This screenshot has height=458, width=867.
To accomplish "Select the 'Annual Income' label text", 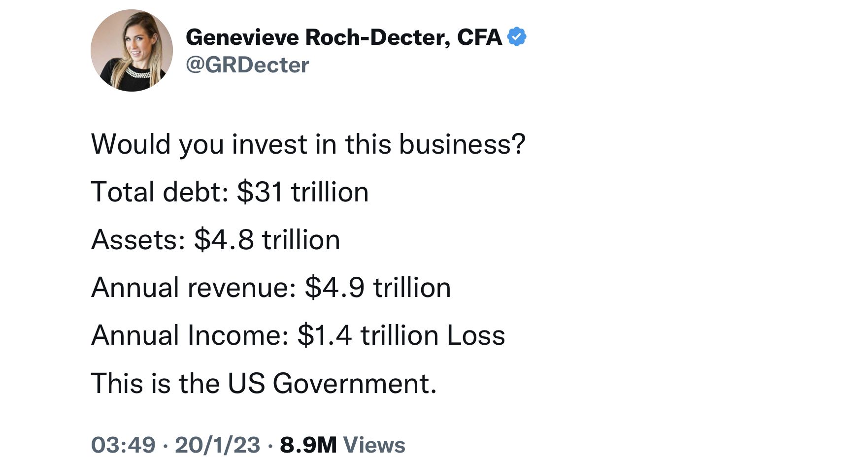I will point(190,335).
